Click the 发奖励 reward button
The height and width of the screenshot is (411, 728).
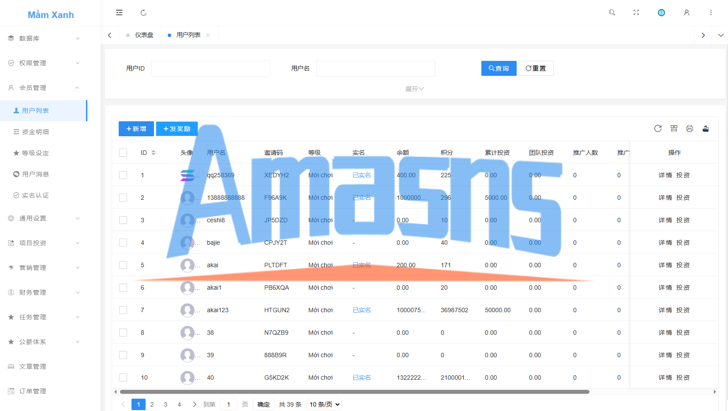coord(177,129)
